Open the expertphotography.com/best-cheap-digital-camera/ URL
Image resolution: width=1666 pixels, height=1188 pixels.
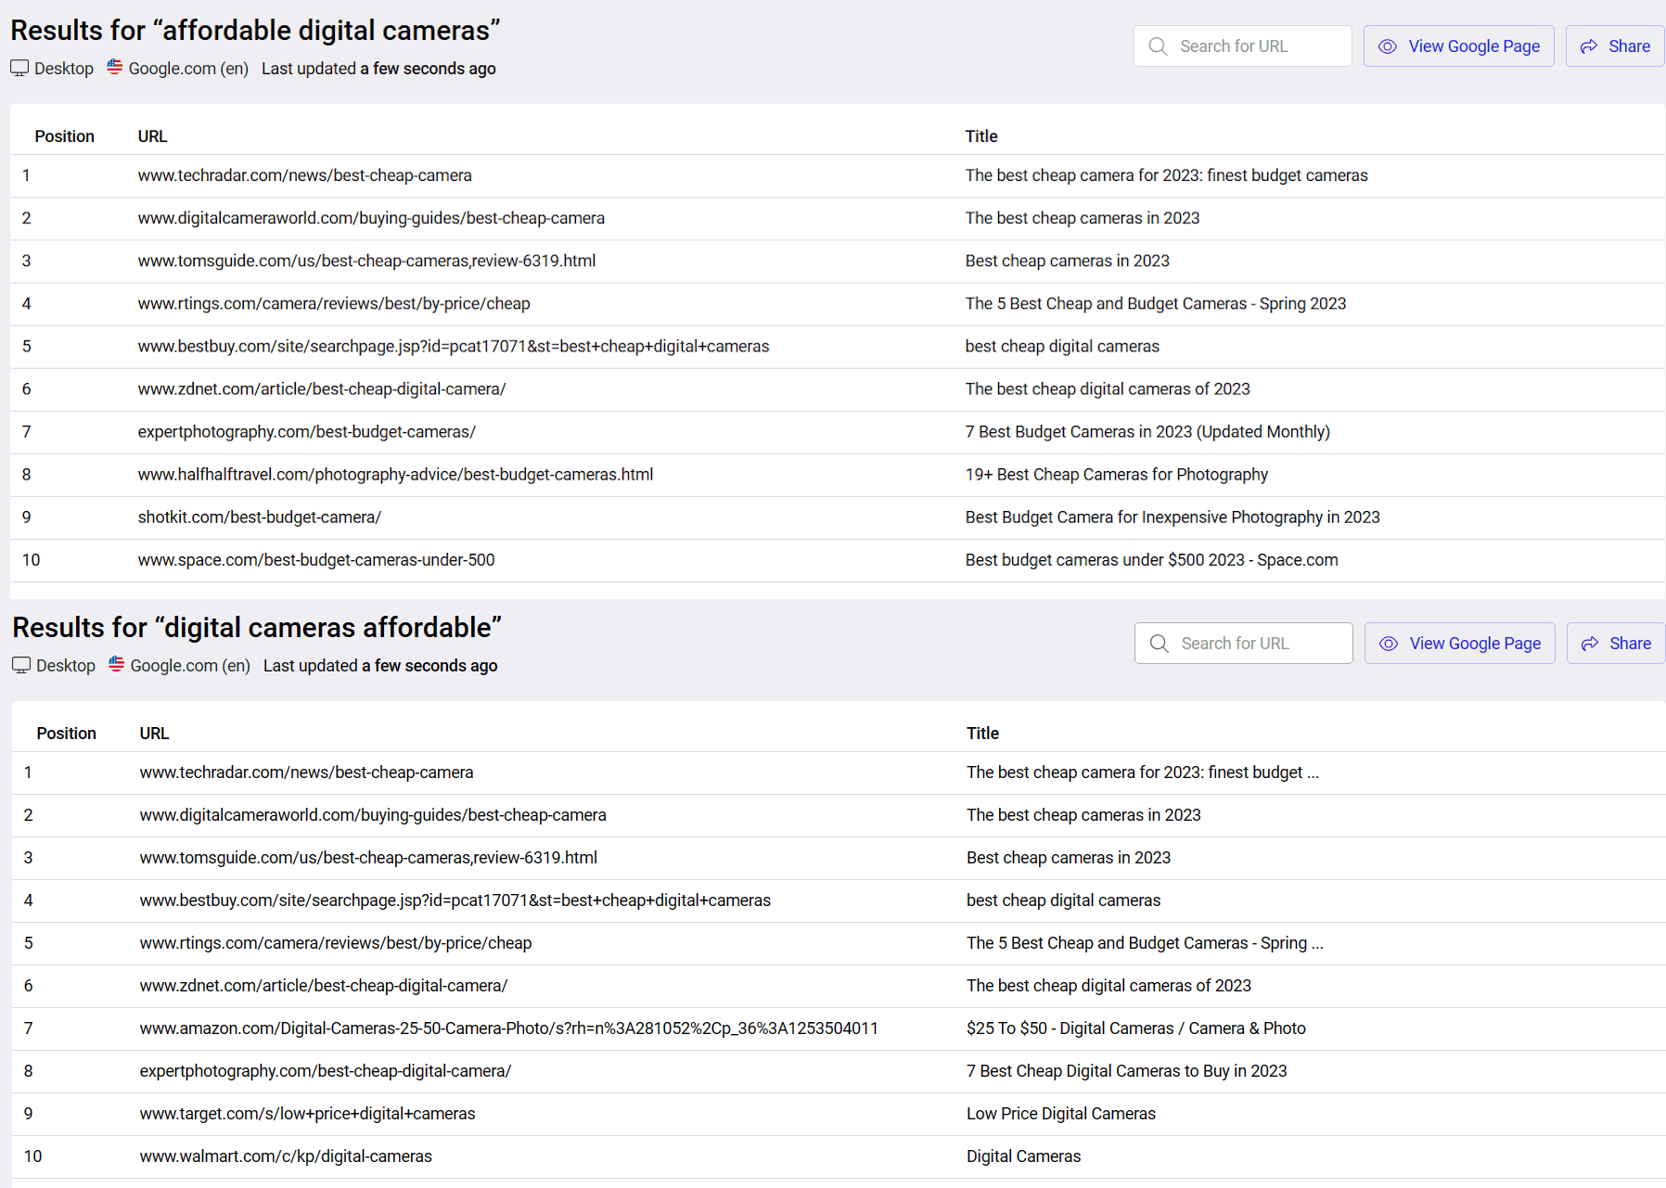pyautogui.click(x=326, y=1071)
